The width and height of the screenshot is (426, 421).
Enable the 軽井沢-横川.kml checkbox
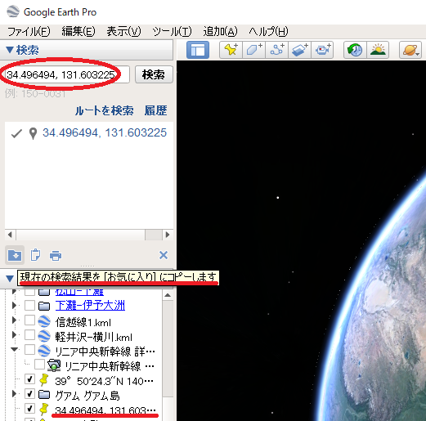(x=29, y=335)
